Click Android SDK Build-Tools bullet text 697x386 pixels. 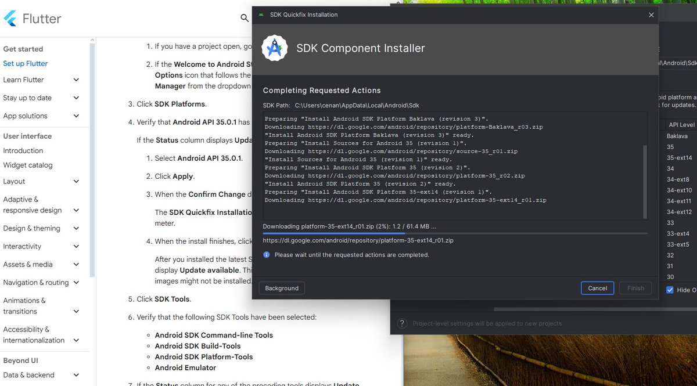[x=197, y=347]
